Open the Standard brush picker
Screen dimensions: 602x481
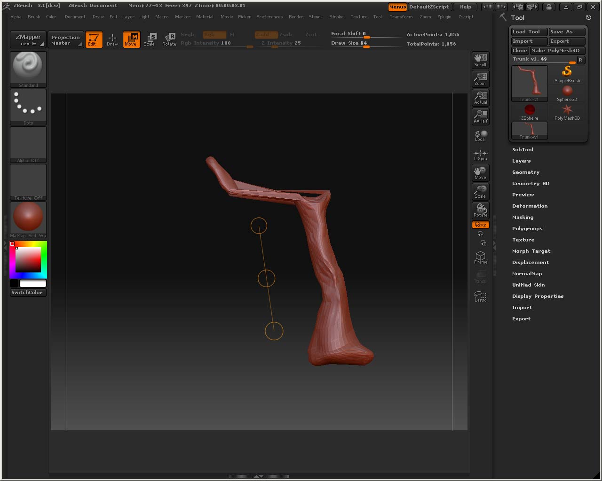click(x=28, y=69)
